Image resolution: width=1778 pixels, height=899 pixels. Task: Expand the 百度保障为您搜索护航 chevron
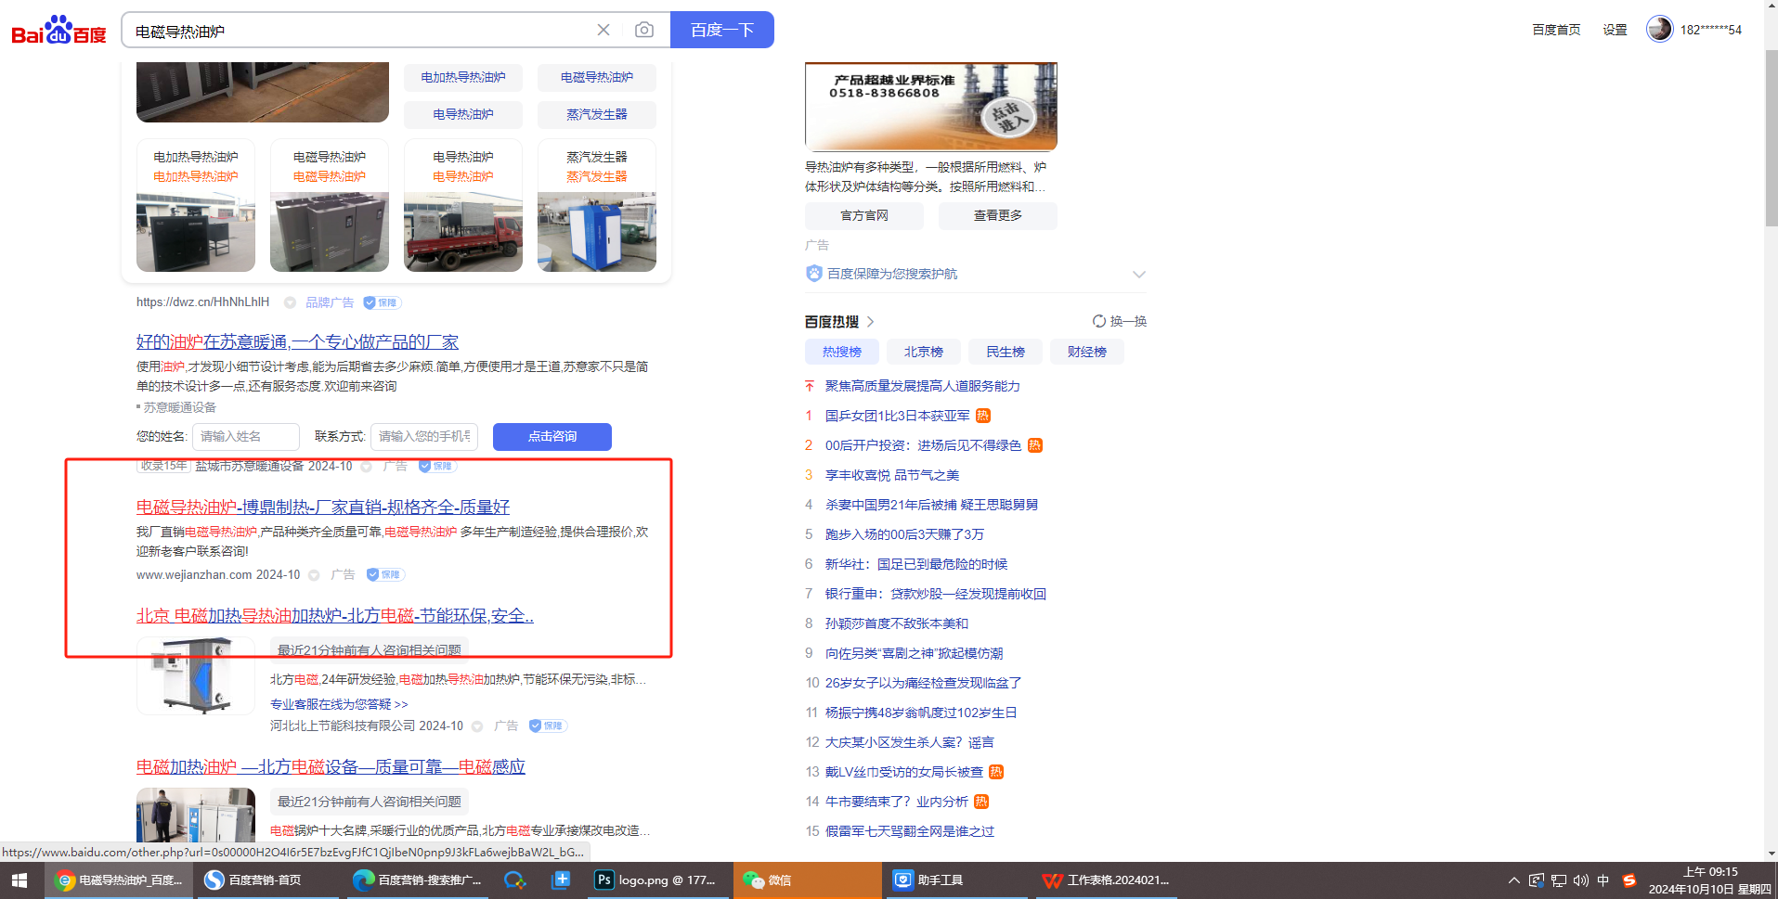[1139, 275]
